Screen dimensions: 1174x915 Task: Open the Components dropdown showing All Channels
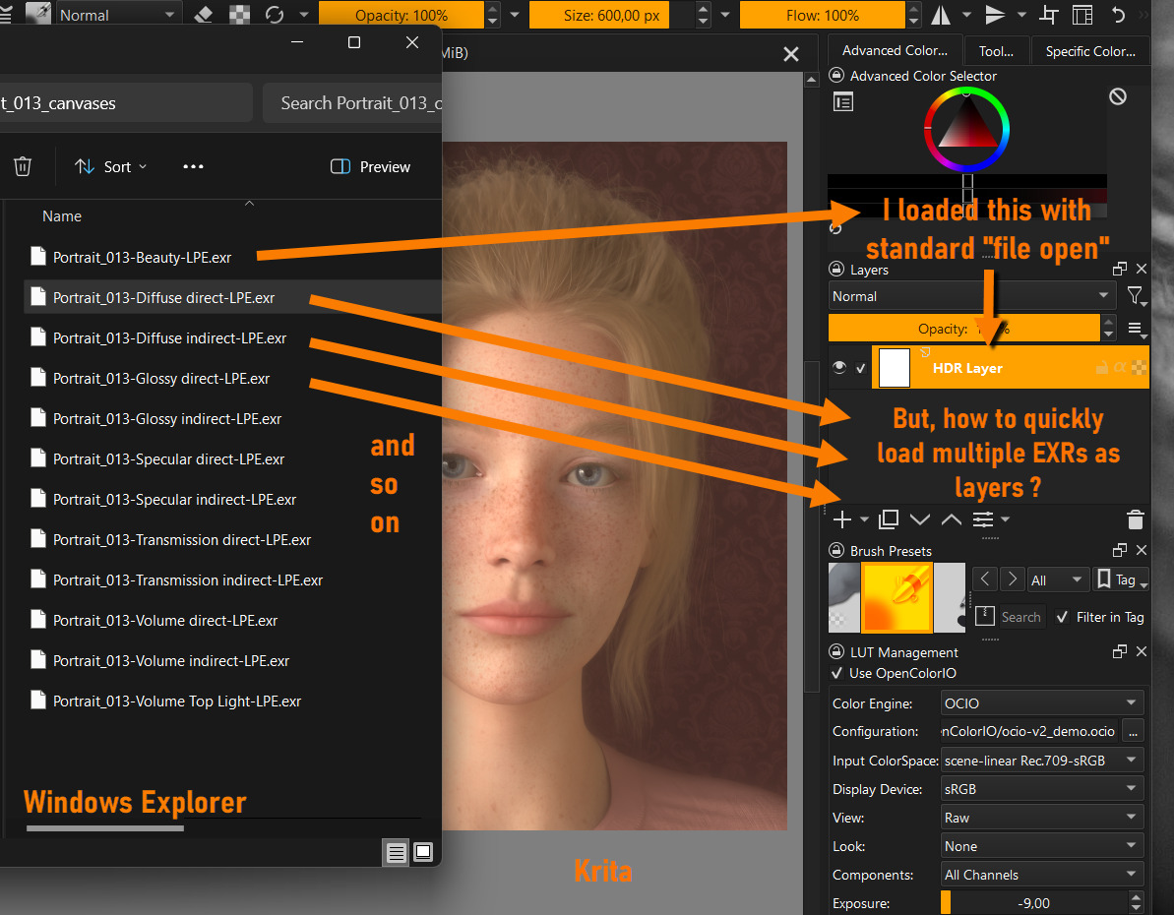pos(1041,874)
